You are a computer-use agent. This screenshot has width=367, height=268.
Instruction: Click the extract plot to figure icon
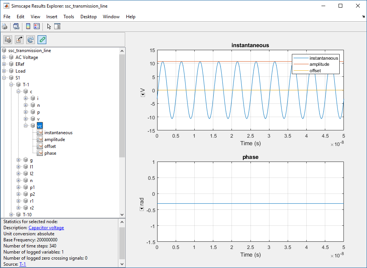19,39
